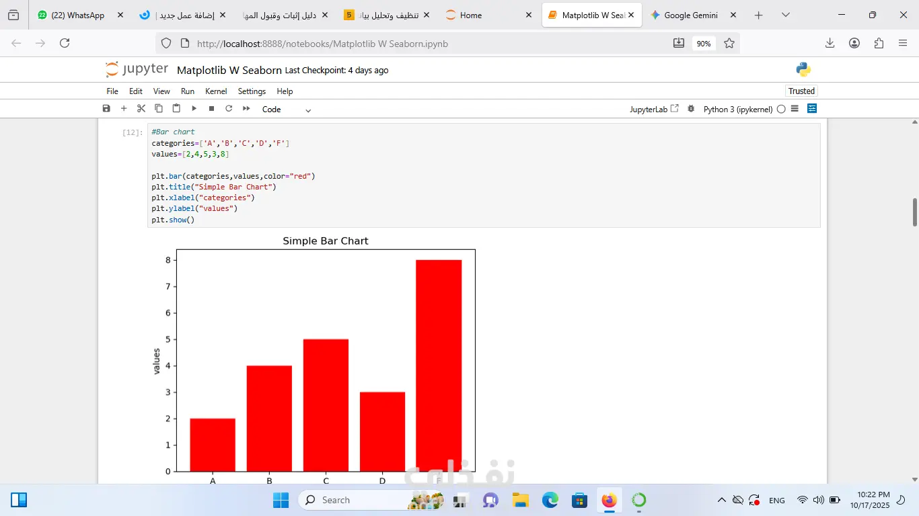Click the debugger bug icon
919x516 pixels.
(x=691, y=109)
